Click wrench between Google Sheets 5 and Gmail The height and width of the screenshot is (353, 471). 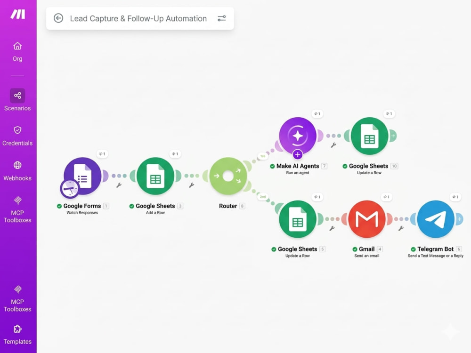click(x=332, y=228)
